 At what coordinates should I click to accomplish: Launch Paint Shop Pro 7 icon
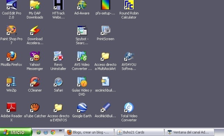tap(11, 31)
